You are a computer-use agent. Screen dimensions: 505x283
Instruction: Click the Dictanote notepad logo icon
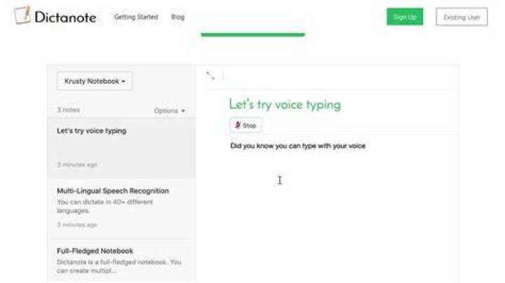tap(22, 15)
